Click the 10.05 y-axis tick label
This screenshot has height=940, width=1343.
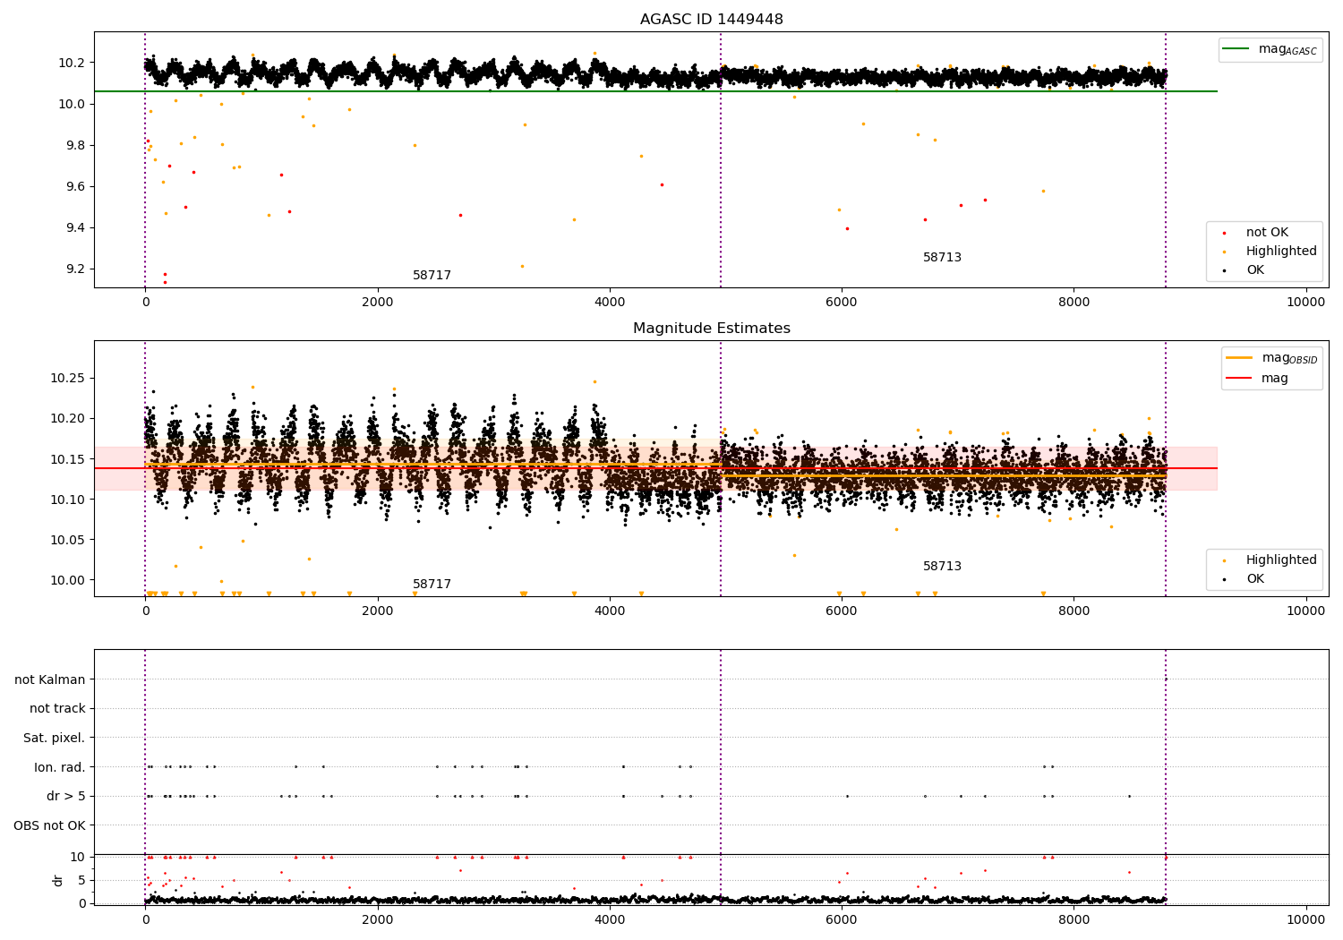point(68,540)
